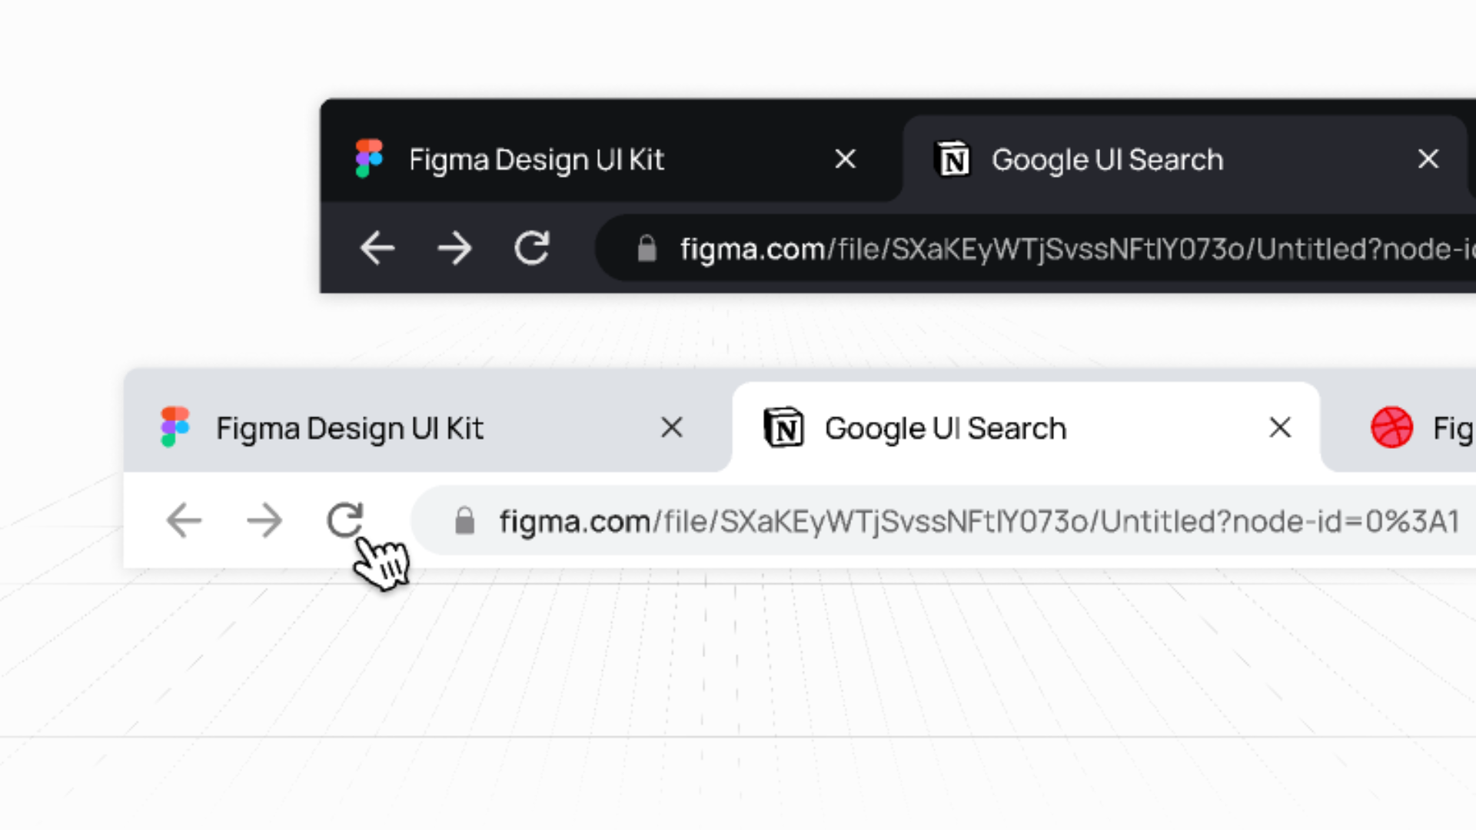Click the lock icon in the light address bar
1476x830 pixels.
pyautogui.click(x=464, y=520)
